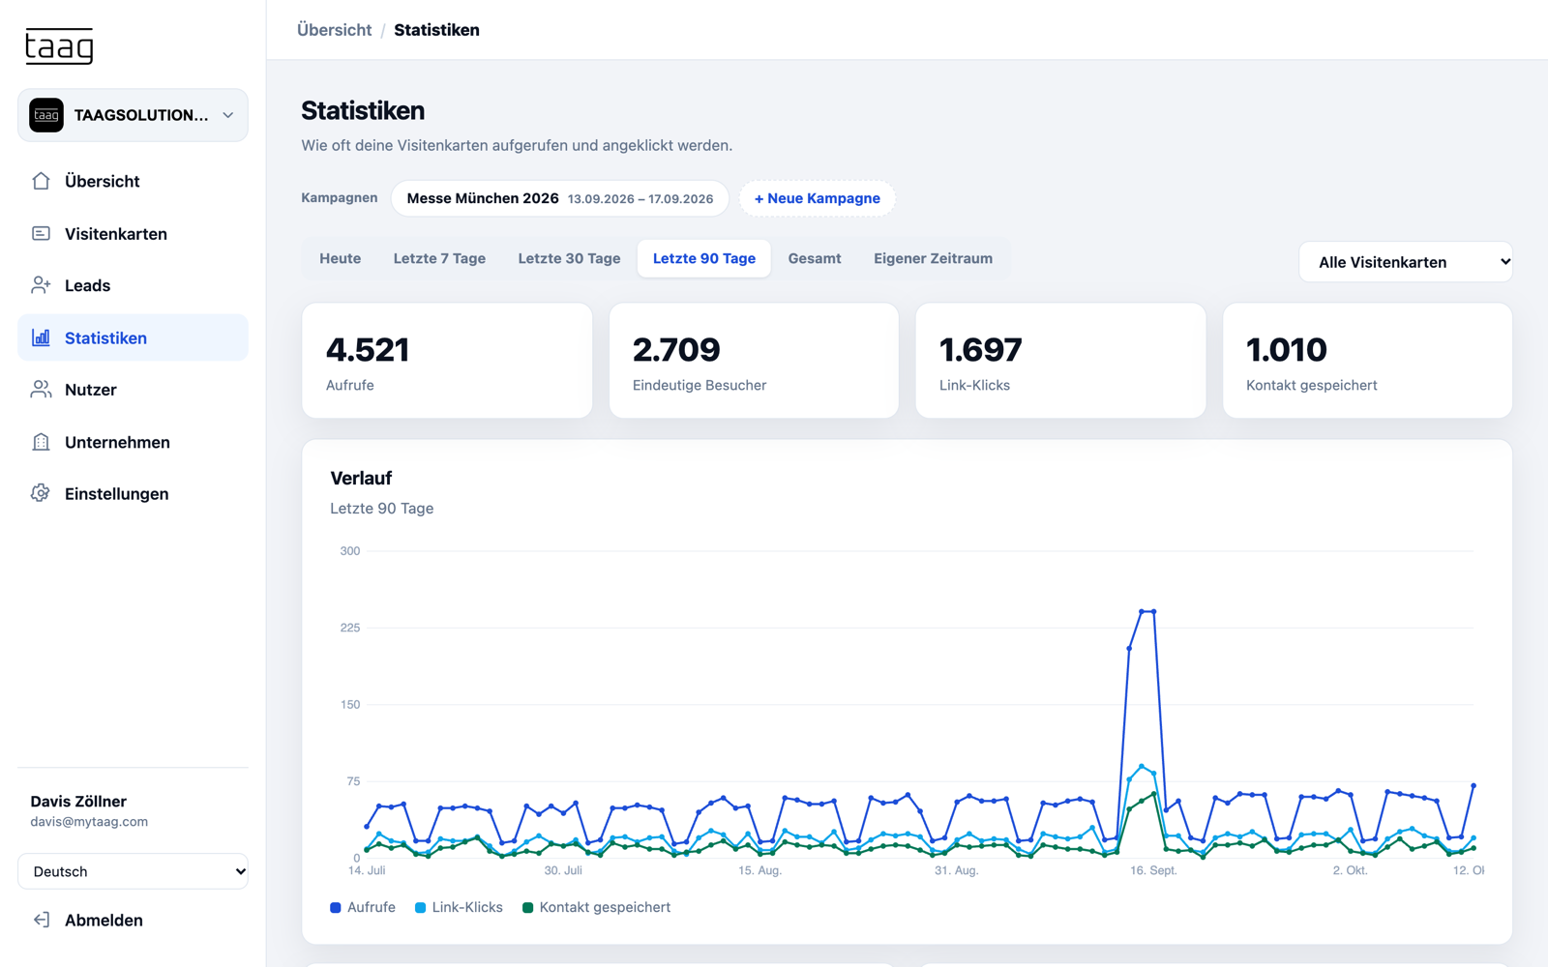The image size is (1548, 967).
Task: Click the taag logo in sidebar
Action: (x=59, y=45)
